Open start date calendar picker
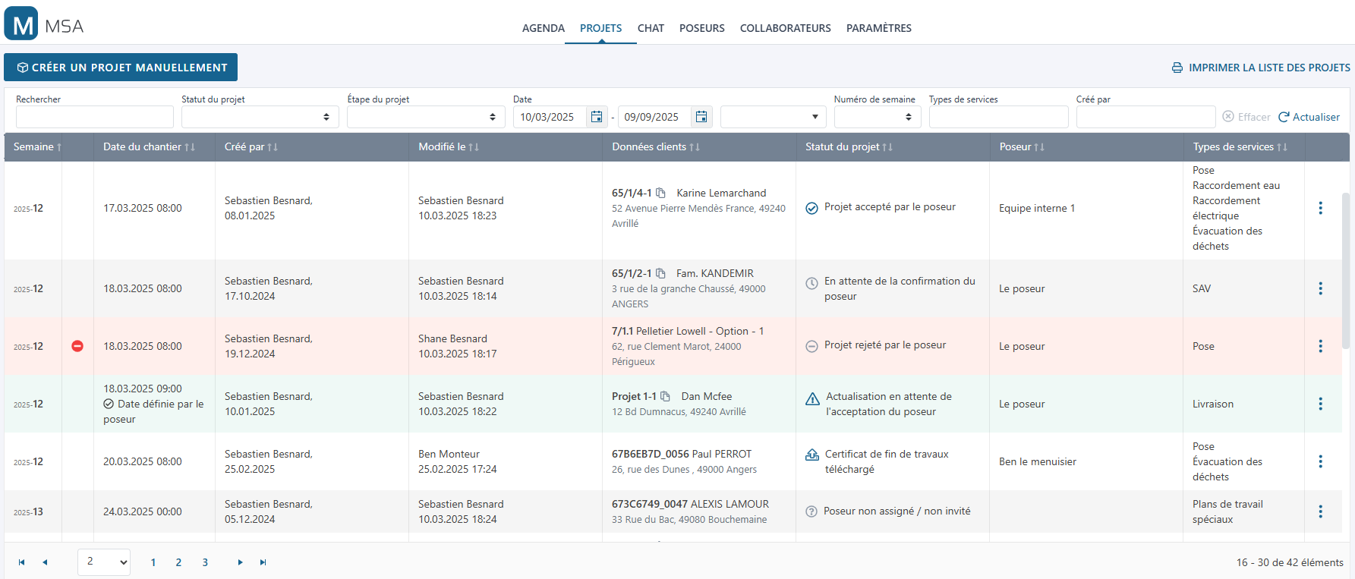The width and height of the screenshot is (1355, 579). [597, 117]
